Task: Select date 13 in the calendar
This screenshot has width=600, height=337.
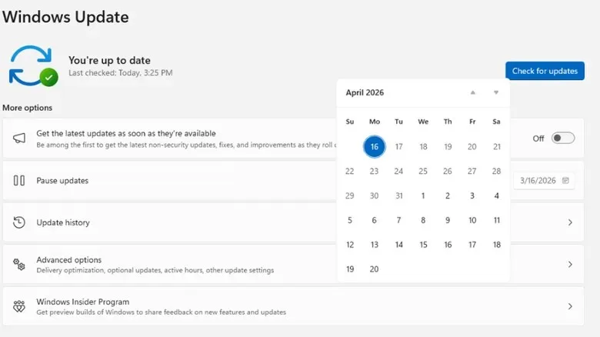Action: 375,245
